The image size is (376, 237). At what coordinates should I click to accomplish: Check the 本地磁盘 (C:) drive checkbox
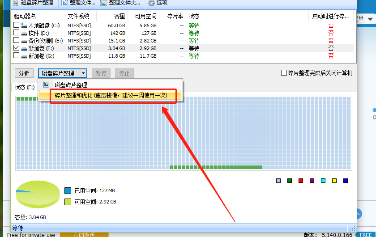(x=16, y=25)
